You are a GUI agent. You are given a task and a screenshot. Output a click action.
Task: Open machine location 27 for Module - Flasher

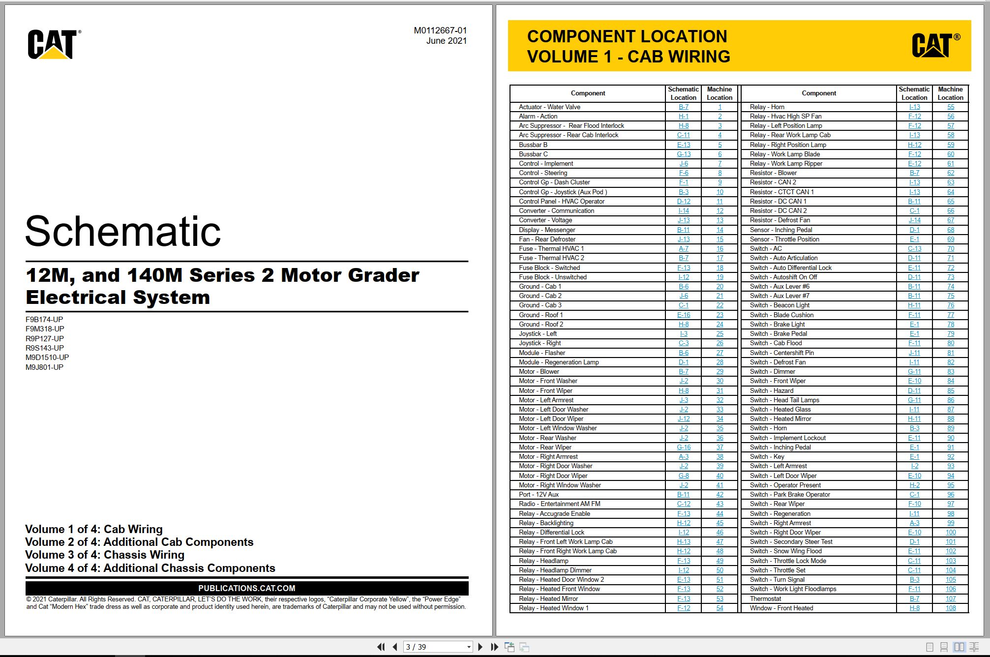click(720, 353)
